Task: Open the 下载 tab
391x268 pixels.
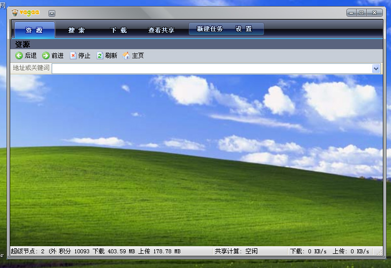Action: (x=119, y=30)
